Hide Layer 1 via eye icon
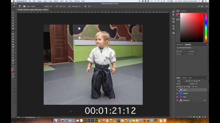The width and height of the screenshot is (220, 123). [x=177, y=90]
